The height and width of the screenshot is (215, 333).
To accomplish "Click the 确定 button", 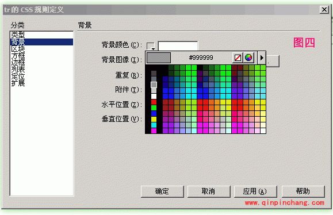I will pyautogui.click(x=162, y=191).
